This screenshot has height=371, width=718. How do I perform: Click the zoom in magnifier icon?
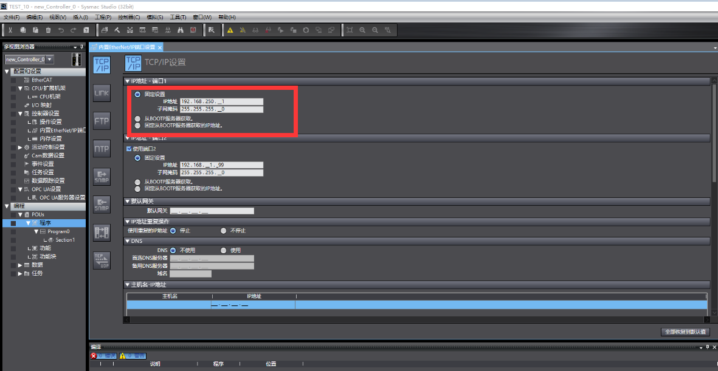point(362,30)
